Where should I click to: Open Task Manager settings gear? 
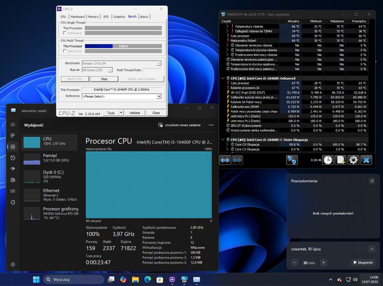pyautogui.click(x=13, y=265)
